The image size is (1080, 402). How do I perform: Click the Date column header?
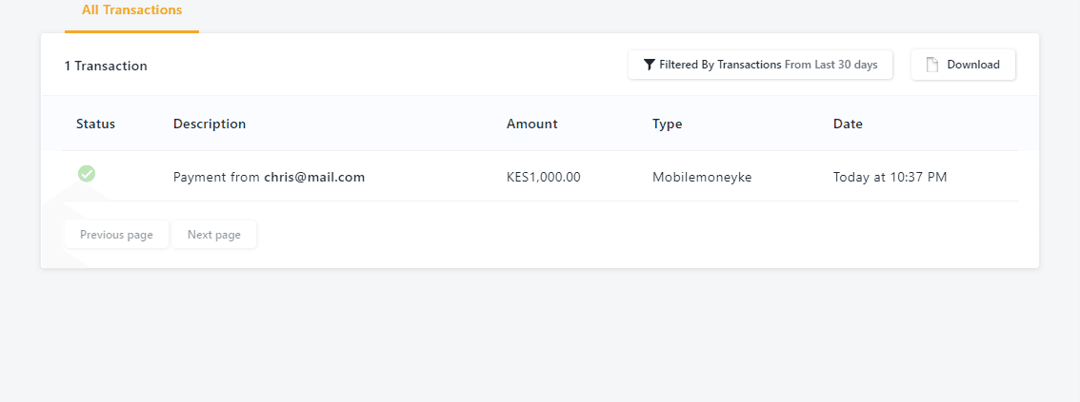[x=848, y=124]
